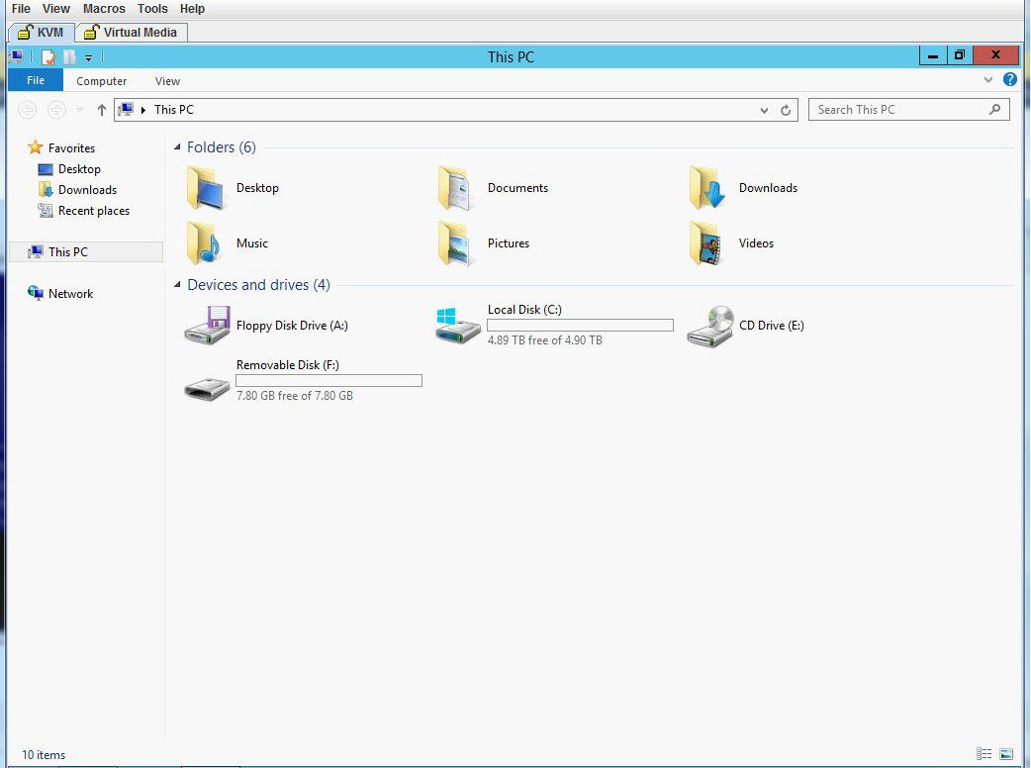Click the Network globe icon in sidebar

[36, 293]
